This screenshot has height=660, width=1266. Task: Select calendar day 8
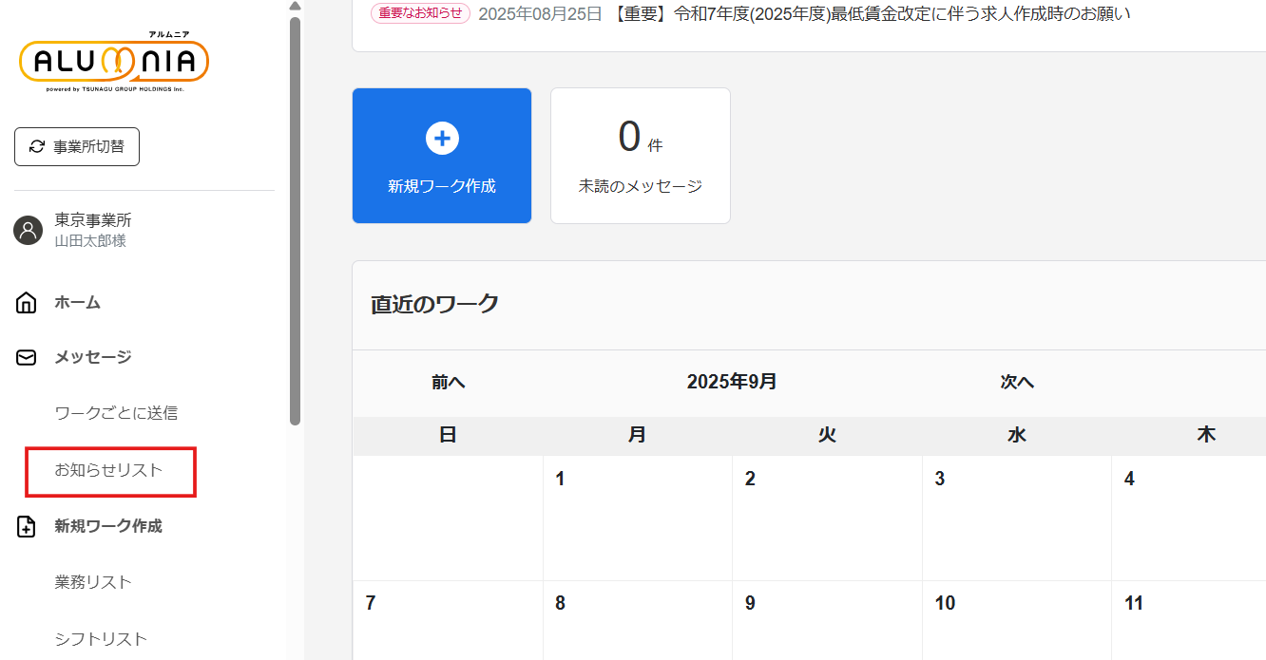point(638,620)
